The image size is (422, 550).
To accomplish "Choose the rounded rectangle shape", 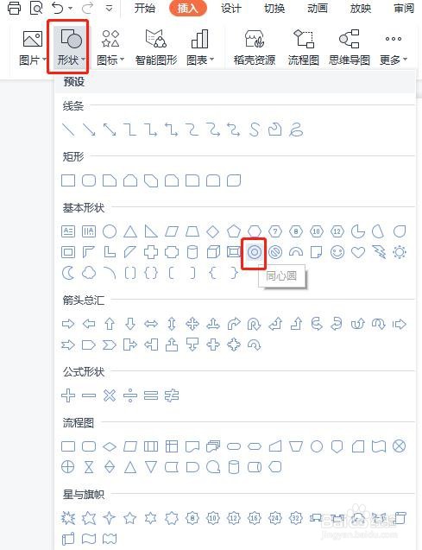I will [89, 180].
